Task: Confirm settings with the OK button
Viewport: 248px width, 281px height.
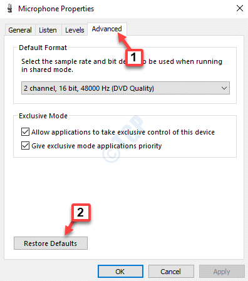Action: click(x=120, y=272)
